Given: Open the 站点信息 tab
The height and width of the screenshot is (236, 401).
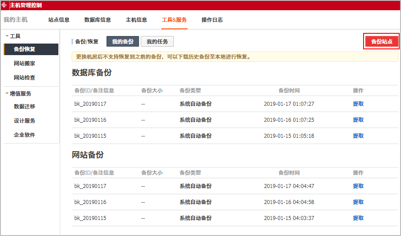Looking at the screenshot, I should (x=59, y=20).
